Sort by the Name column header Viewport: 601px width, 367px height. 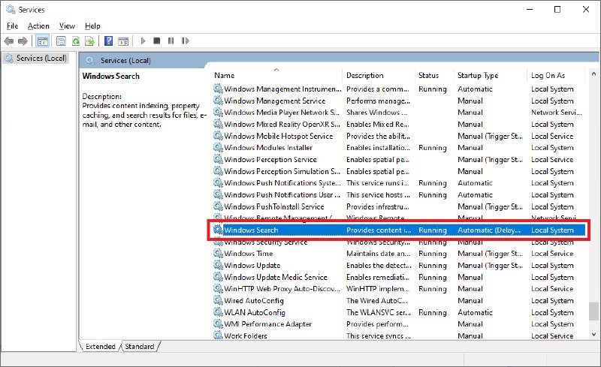click(276, 76)
